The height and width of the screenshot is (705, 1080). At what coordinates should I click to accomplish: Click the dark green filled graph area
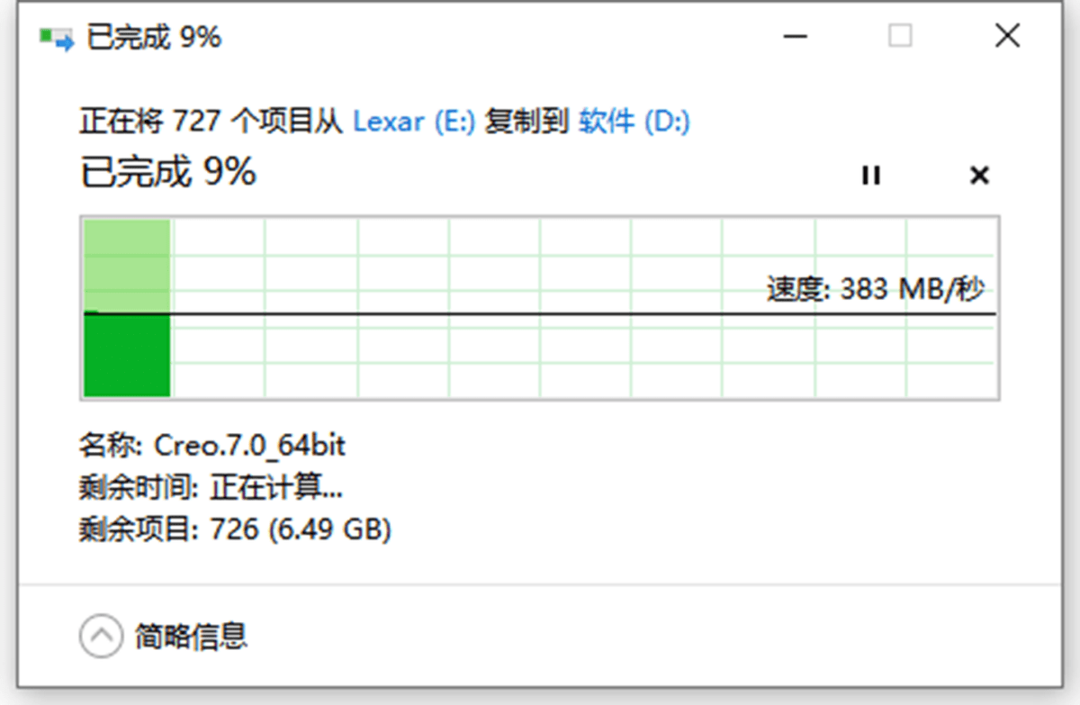(x=127, y=355)
